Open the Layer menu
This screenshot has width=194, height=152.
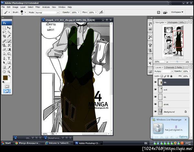[x=23, y=7]
